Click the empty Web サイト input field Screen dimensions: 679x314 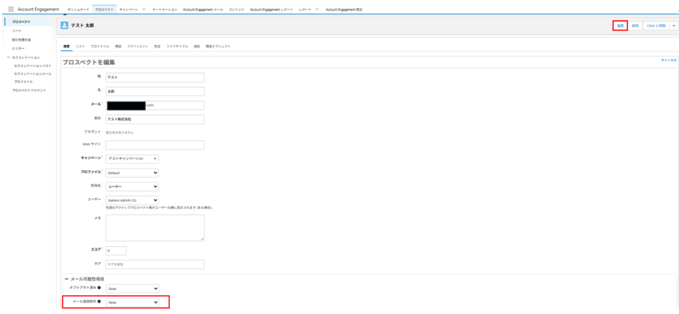[x=155, y=145]
